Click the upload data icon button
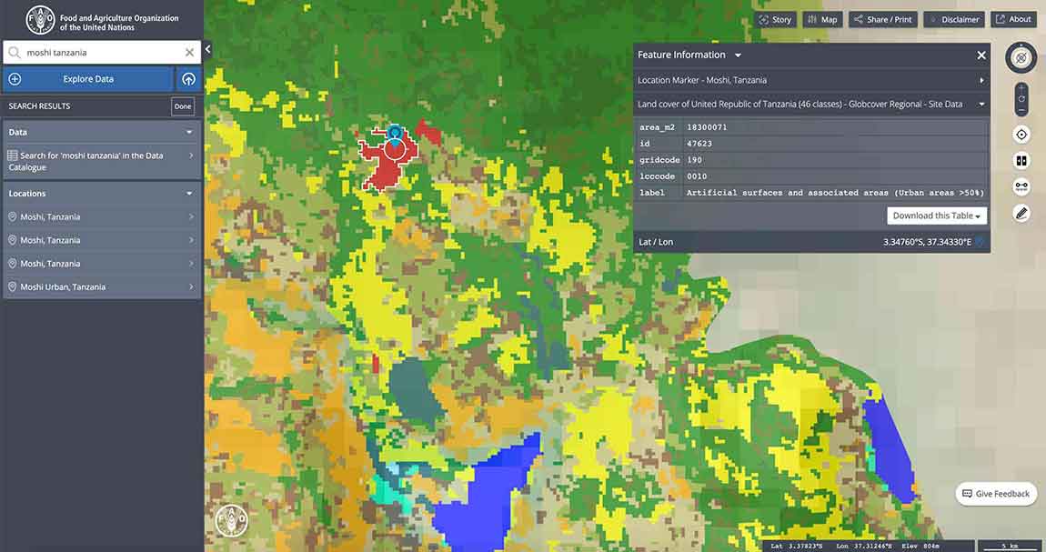Image resolution: width=1046 pixels, height=552 pixels. [188, 79]
